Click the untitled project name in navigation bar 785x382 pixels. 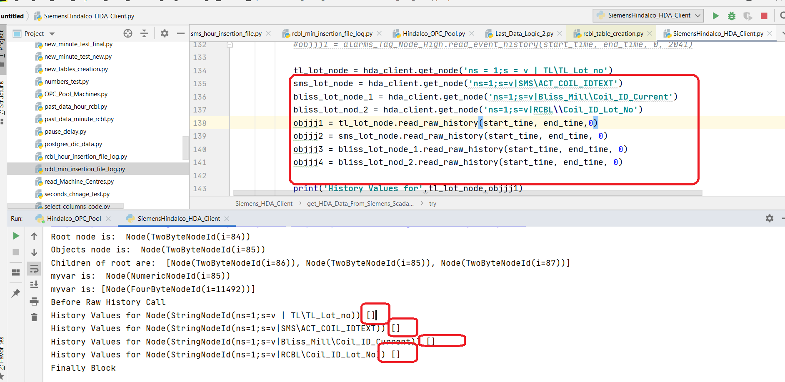(x=12, y=16)
